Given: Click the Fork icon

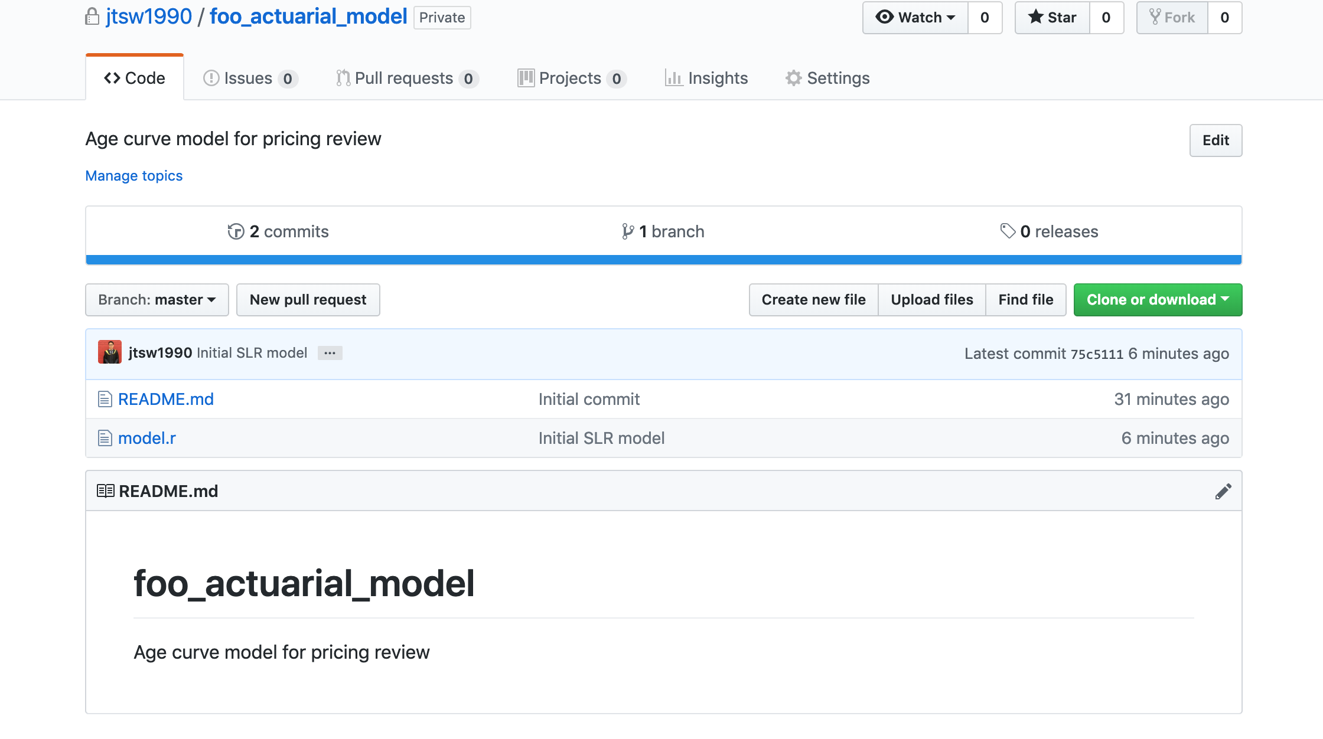Looking at the screenshot, I should click(1156, 18).
